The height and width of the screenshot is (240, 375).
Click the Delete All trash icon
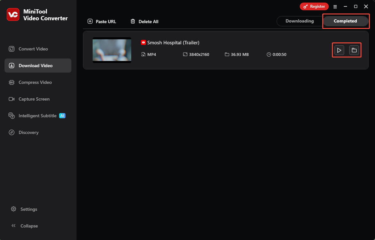point(133,21)
